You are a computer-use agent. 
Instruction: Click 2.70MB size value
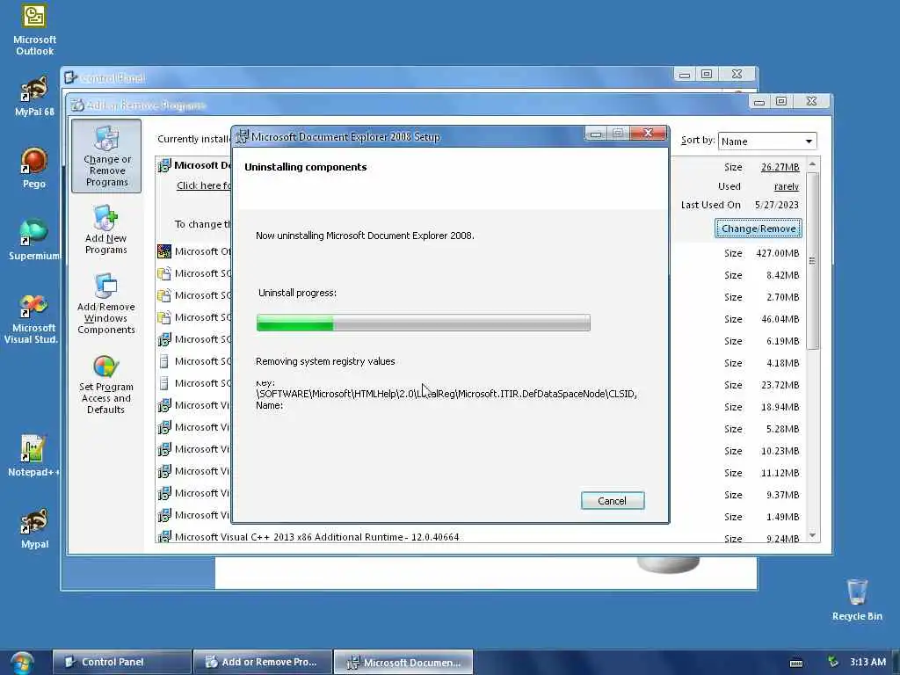click(x=782, y=297)
